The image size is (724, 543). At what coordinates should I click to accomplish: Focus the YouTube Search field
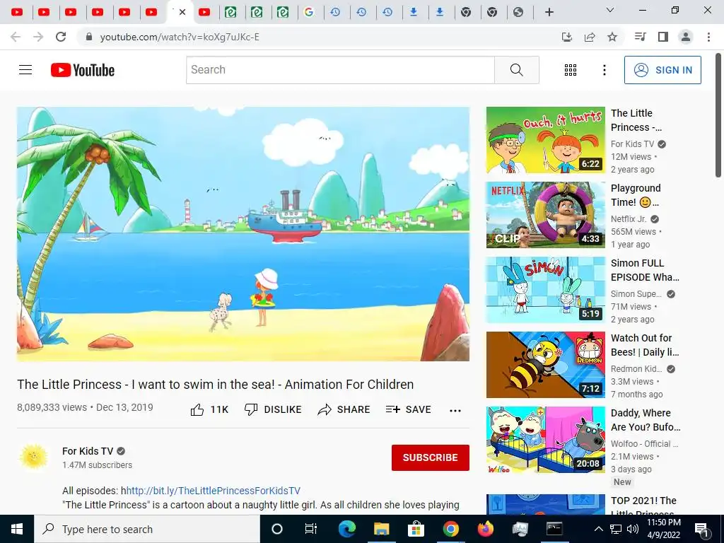[340, 70]
